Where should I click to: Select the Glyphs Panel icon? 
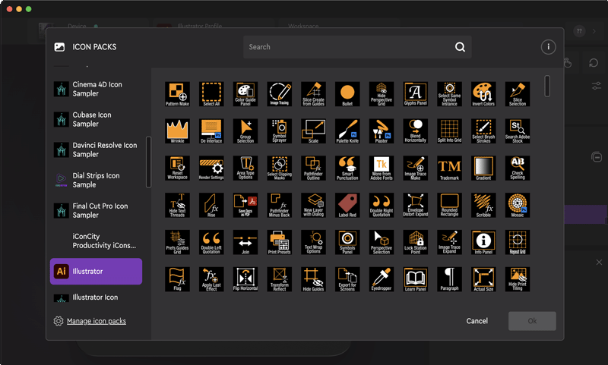click(416, 94)
